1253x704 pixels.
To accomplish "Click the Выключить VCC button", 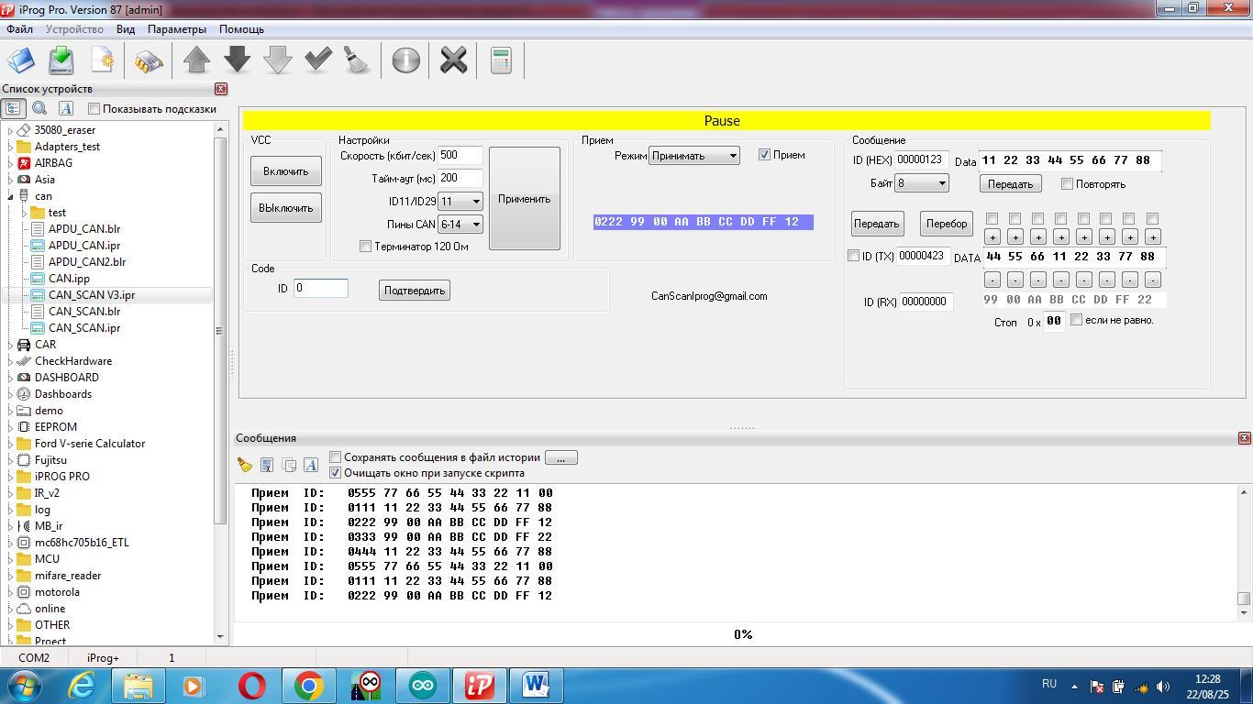I will 286,208.
